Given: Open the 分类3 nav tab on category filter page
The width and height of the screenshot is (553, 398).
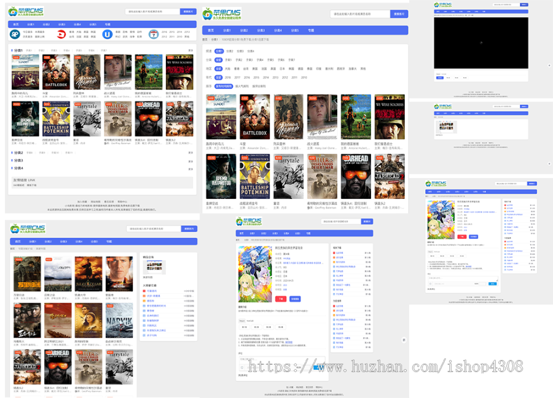Looking at the screenshot, I should pyautogui.click(x=261, y=30).
